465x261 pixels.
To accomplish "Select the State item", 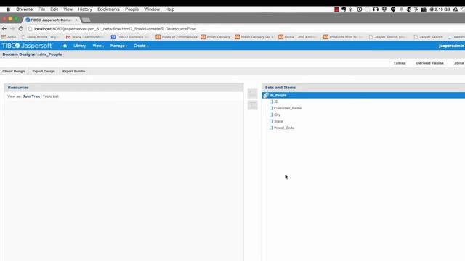I will point(278,121).
